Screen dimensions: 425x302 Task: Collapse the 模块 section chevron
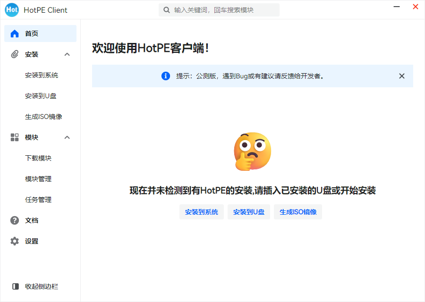(x=67, y=137)
